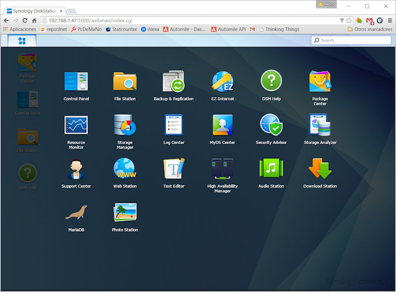The height and width of the screenshot is (292, 396).
Task: Launch Storage Analyzer
Action: click(x=320, y=130)
